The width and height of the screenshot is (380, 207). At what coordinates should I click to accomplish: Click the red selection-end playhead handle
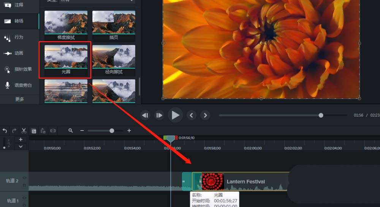[176, 138]
